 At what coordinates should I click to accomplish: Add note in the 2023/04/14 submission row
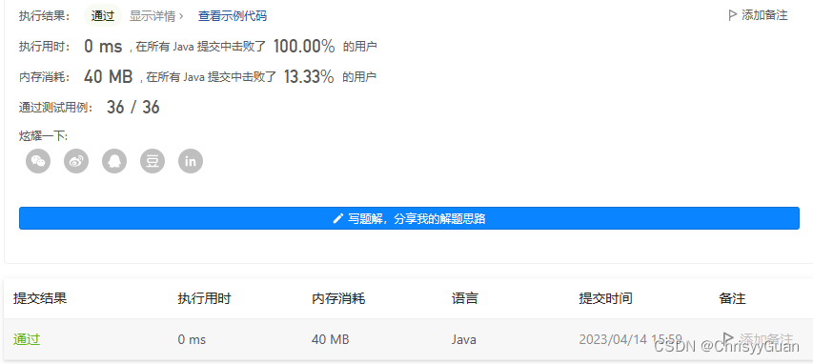[758, 338]
